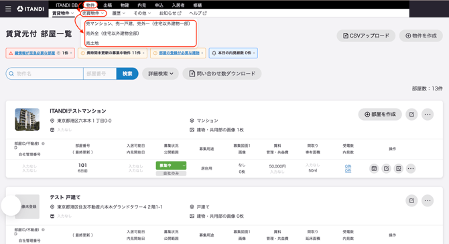Click the 居住用 cell in room 101 row
The width and height of the screenshot is (449, 244).
[206, 168]
